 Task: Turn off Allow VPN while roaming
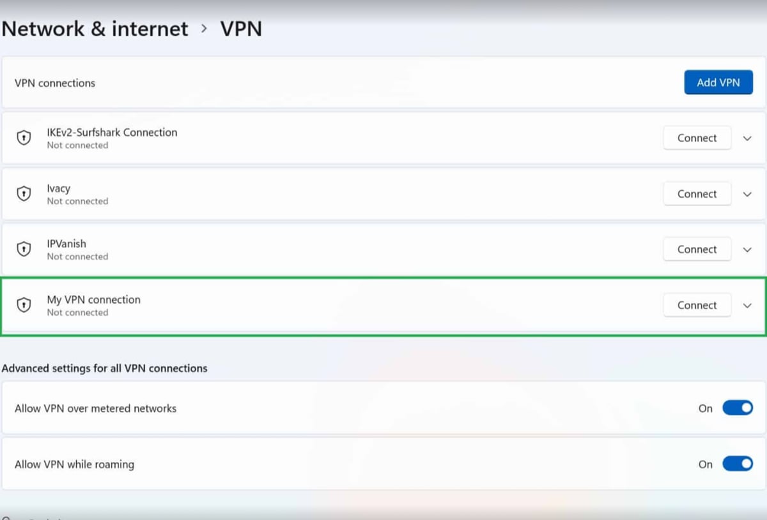[x=738, y=464]
